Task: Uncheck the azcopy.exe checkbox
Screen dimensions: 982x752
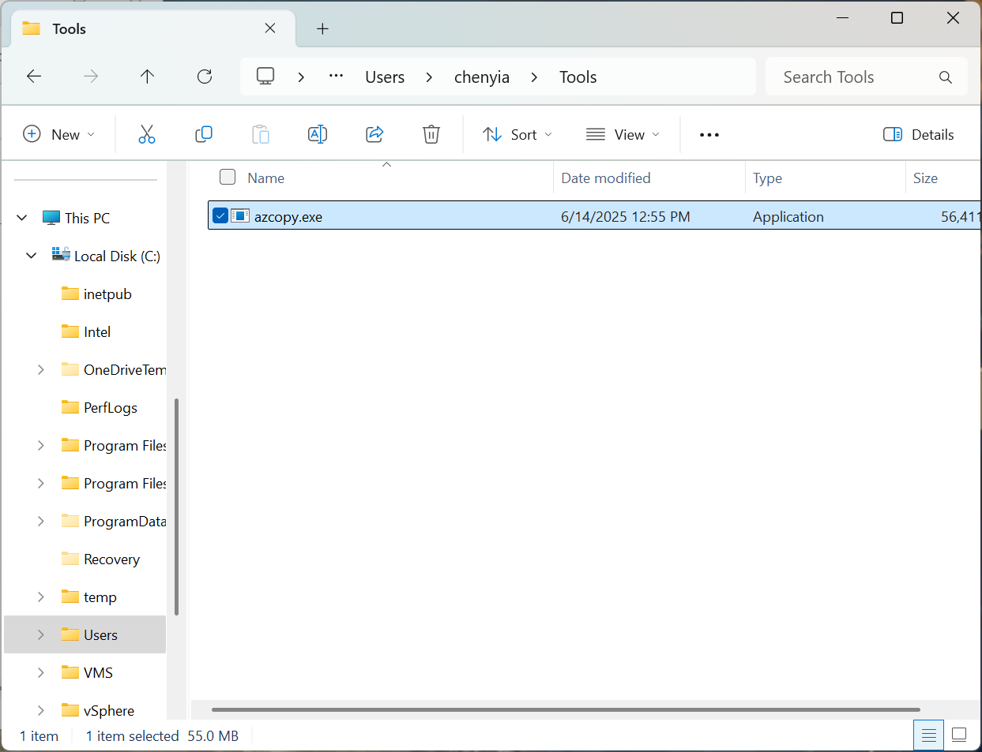Action: coord(220,215)
